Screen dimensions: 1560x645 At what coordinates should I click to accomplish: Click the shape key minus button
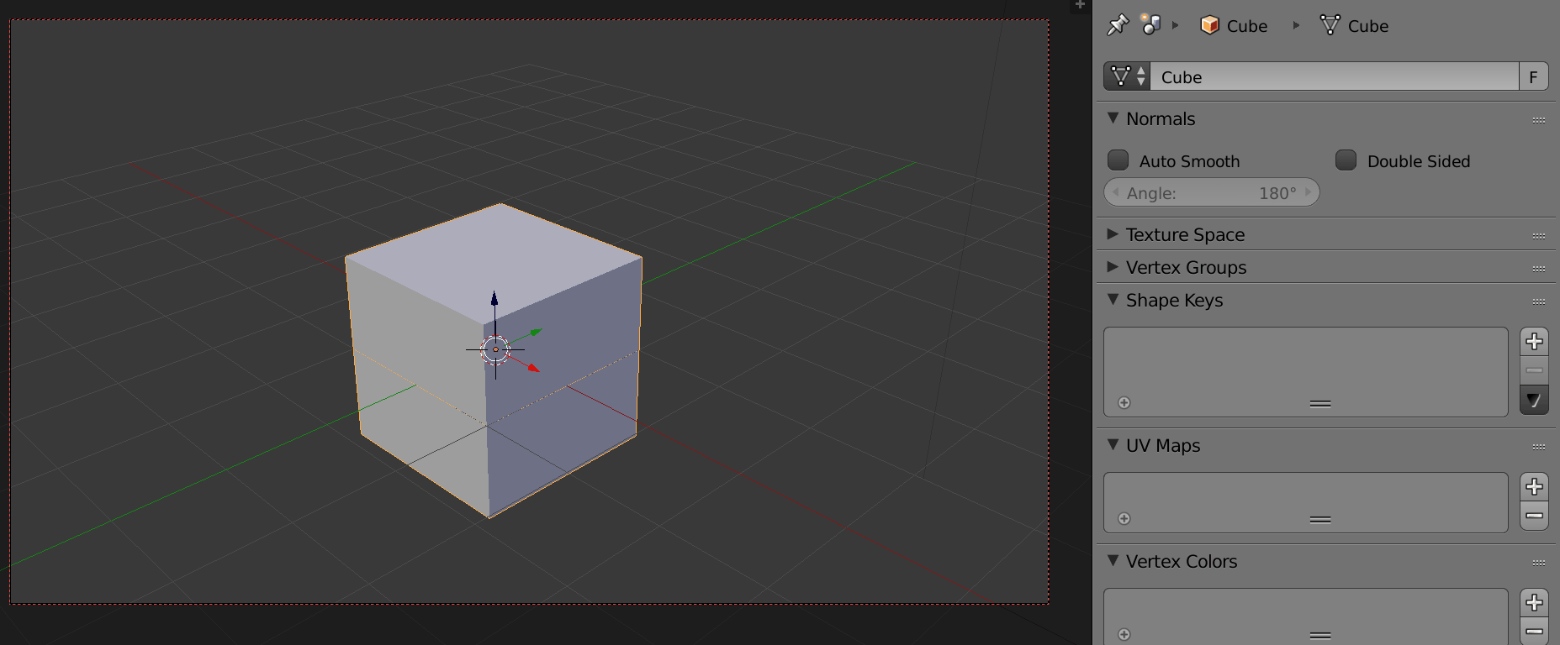1534,370
